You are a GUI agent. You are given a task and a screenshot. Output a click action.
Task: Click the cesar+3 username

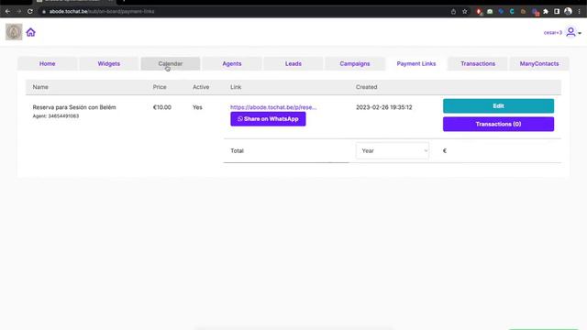[552, 33]
